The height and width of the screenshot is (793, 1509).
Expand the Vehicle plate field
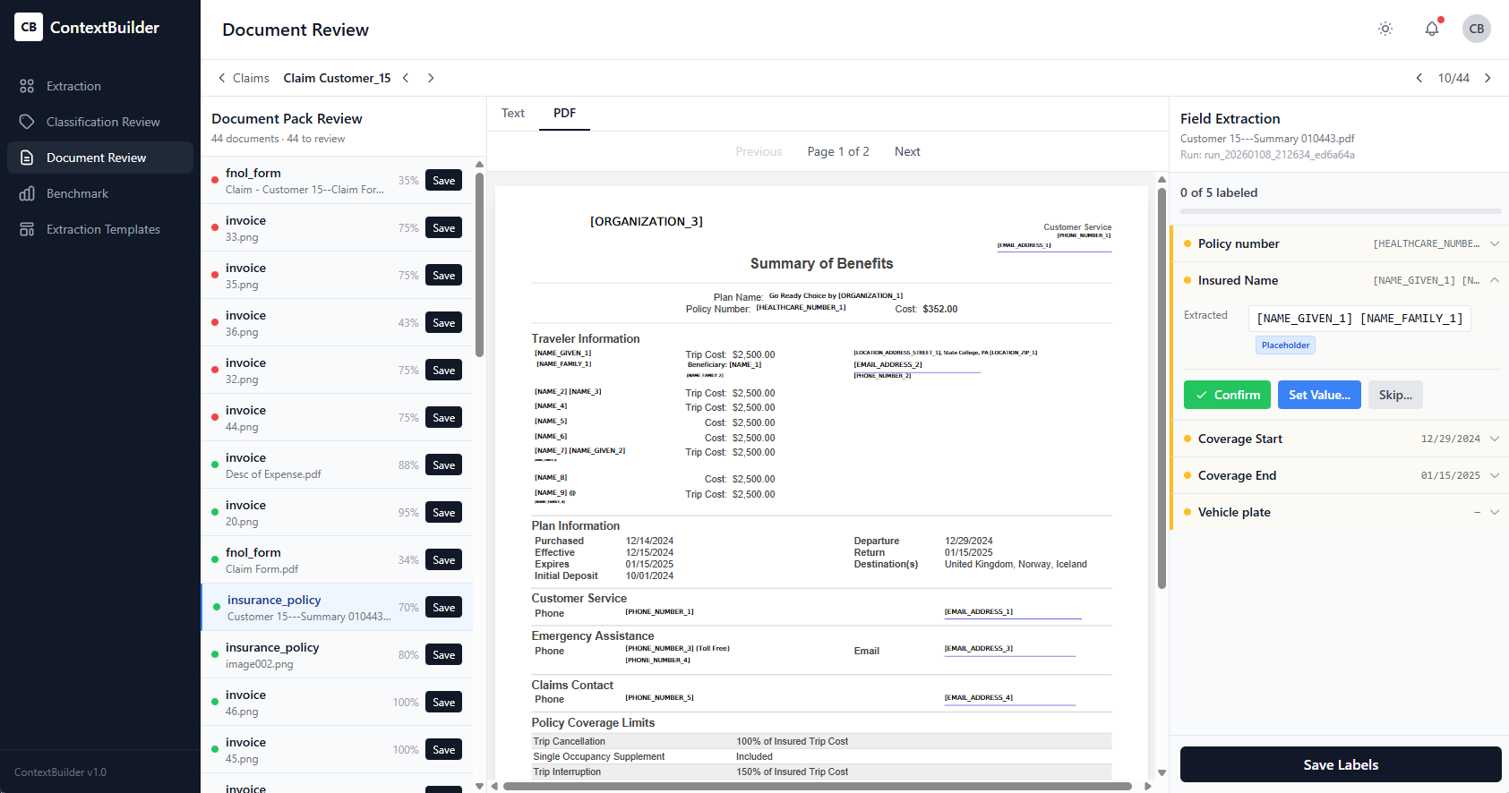[1494, 512]
